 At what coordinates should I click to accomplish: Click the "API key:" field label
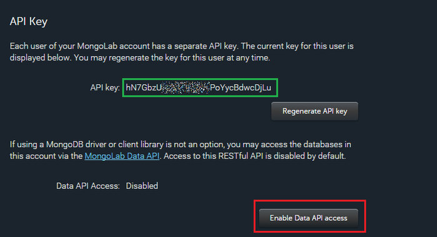[x=105, y=88]
